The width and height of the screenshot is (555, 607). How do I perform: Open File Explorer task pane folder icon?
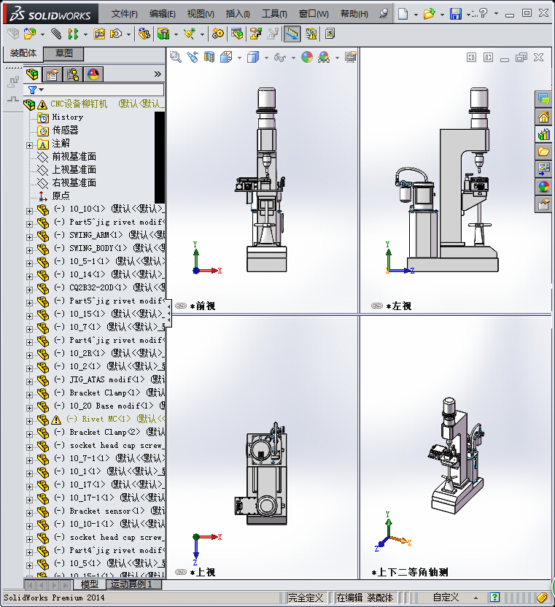click(x=543, y=152)
